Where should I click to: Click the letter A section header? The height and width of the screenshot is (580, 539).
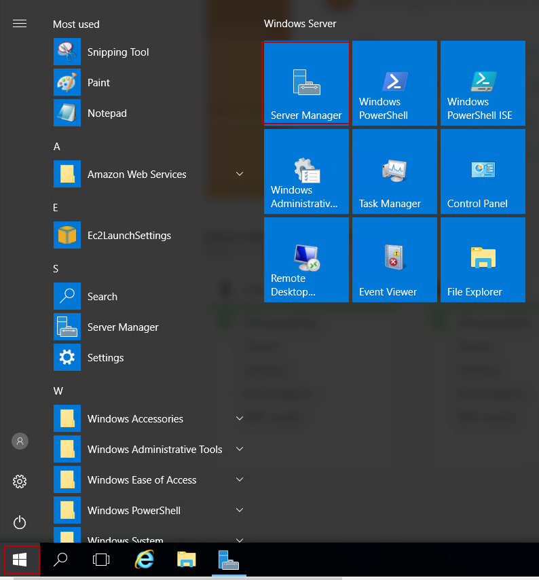coord(56,147)
